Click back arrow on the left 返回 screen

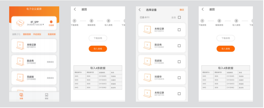click(x=75, y=9)
